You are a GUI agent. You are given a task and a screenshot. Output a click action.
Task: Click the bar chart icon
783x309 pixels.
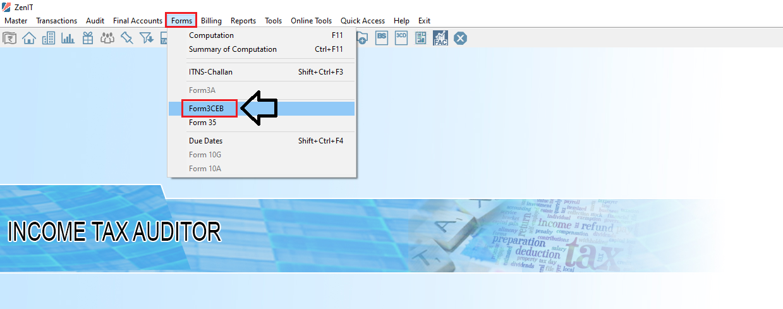pyautogui.click(x=68, y=39)
